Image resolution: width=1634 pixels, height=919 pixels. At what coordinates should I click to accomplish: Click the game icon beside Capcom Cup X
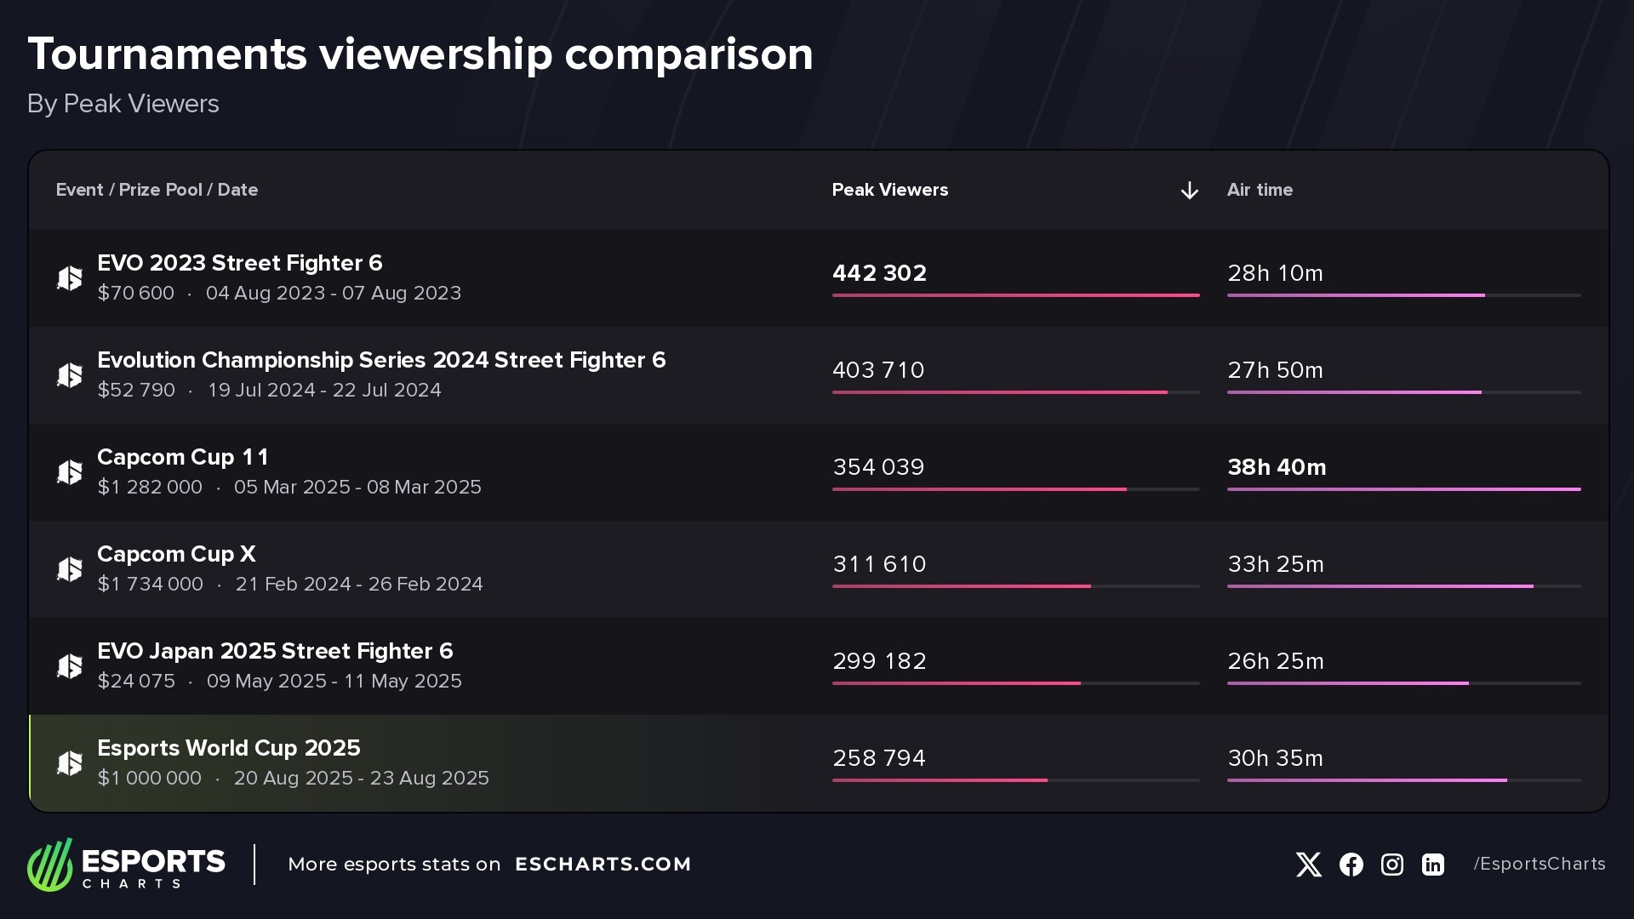click(70, 569)
